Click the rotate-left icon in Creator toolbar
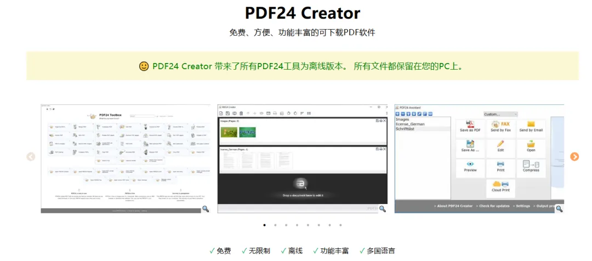Screen dimensions: 592x261 coord(288,114)
